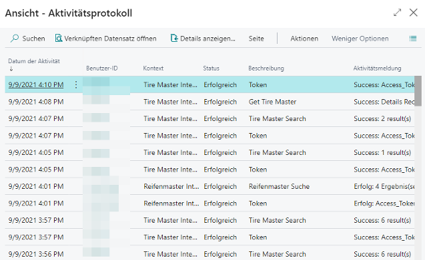Open the Seite menu
425x260 pixels.
click(256, 39)
